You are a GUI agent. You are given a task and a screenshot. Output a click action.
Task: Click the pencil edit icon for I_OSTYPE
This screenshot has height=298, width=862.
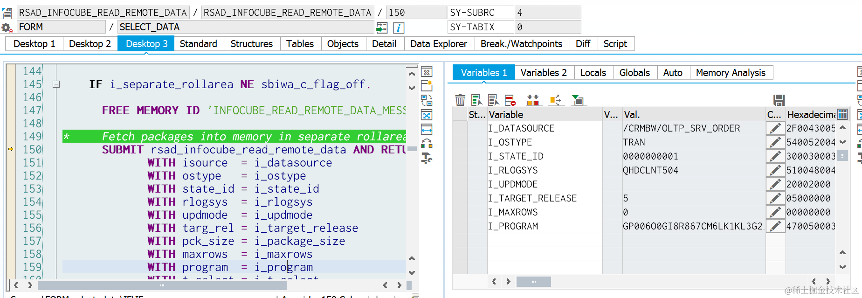click(775, 142)
